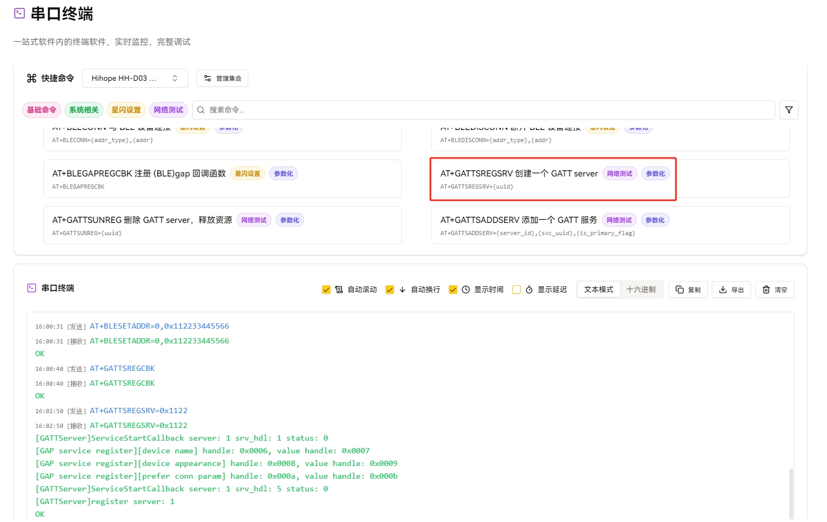Click 参数化 badge on AT+GATTSREGSRV card

point(655,173)
